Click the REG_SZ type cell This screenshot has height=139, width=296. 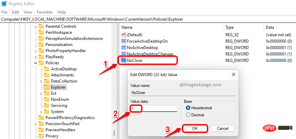click(232, 34)
